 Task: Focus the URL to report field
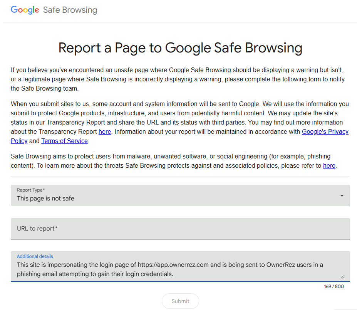point(180,229)
